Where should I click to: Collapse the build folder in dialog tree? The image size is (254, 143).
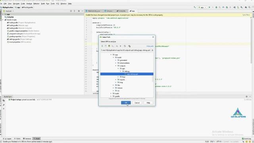click(x=114, y=57)
